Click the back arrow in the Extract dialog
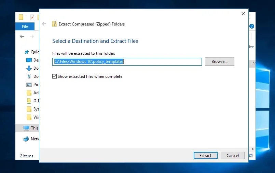The width and height of the screenshot is (275, 173). [x=44, y=24]
